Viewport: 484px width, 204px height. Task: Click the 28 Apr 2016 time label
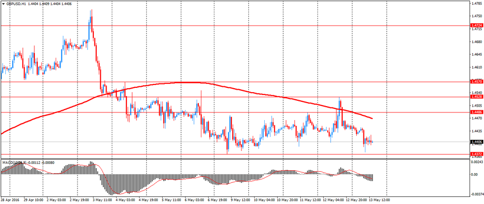(9, 200)
